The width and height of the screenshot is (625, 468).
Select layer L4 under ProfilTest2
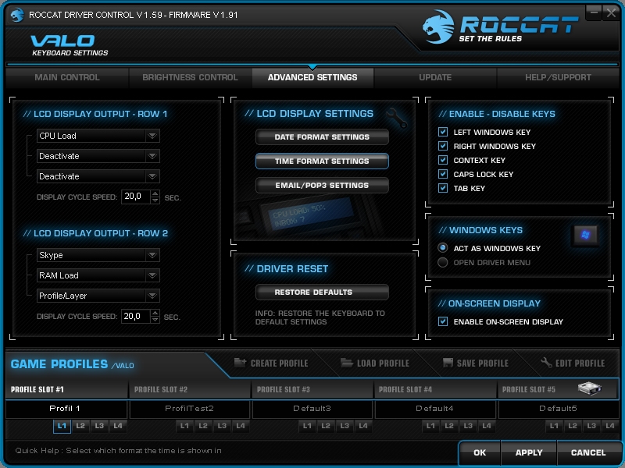coord(241,426)
